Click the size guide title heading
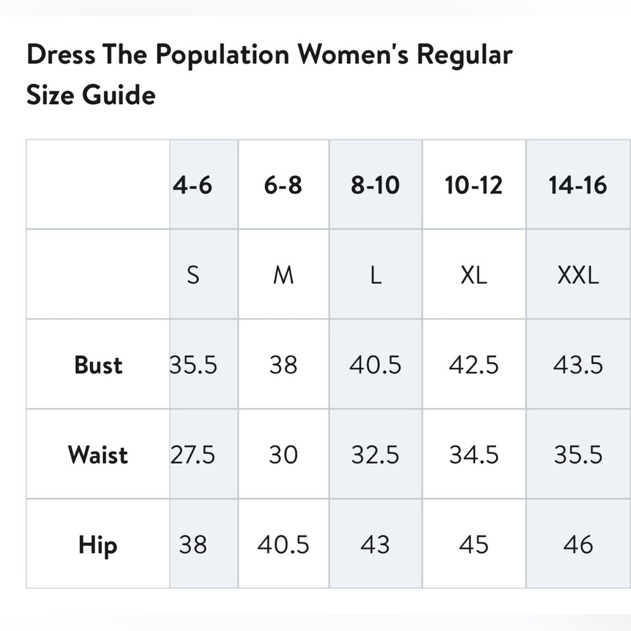Viewport: 631px width, 631px height. click(x=269, y=74)
